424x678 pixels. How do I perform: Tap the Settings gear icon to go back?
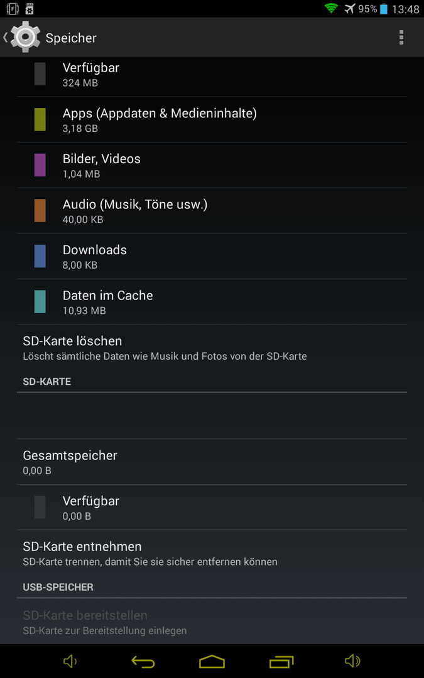coord(25,37)
